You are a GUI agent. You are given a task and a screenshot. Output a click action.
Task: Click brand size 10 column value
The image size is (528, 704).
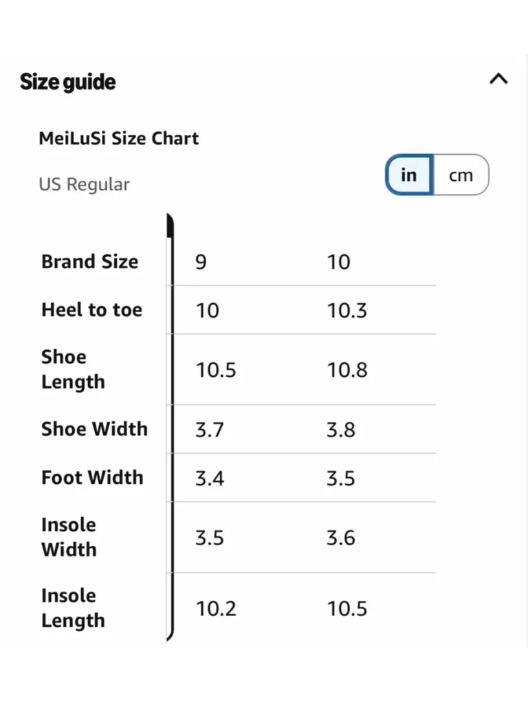coord(338,262)
